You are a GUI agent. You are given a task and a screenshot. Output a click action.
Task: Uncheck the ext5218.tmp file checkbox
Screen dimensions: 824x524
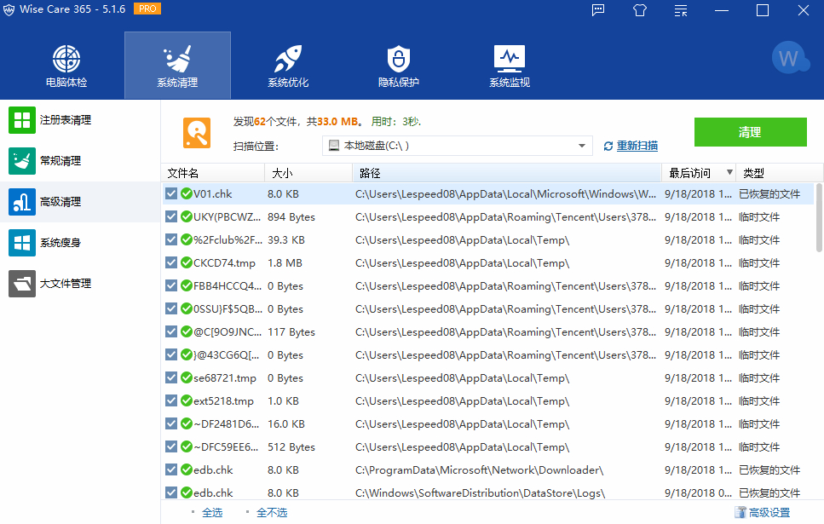(170, 400)
